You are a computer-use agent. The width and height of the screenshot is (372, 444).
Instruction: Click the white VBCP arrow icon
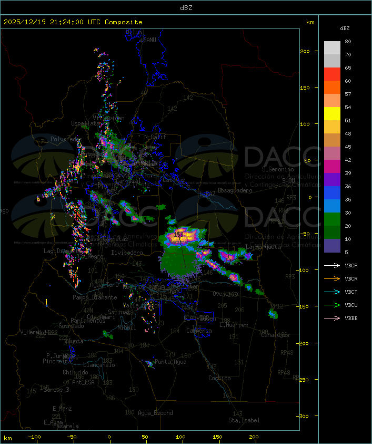332,265
